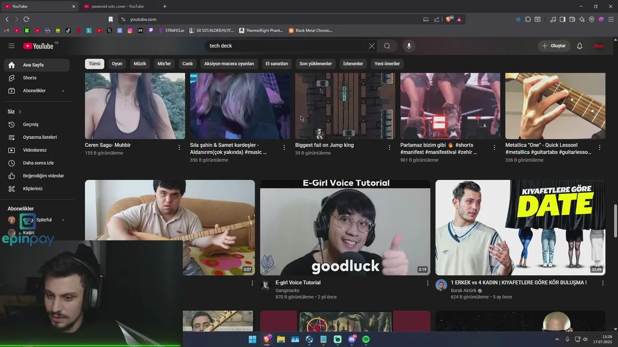Image resolution: width=618 pixels, height=347 pixels.
Task: Toggle the browser sidebar panel
Action: click(562, 19)
